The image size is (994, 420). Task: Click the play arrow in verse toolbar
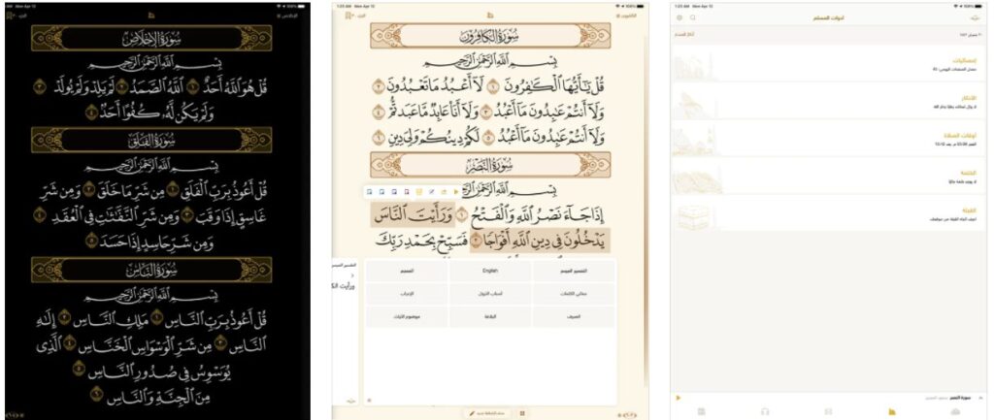point(456,191)
